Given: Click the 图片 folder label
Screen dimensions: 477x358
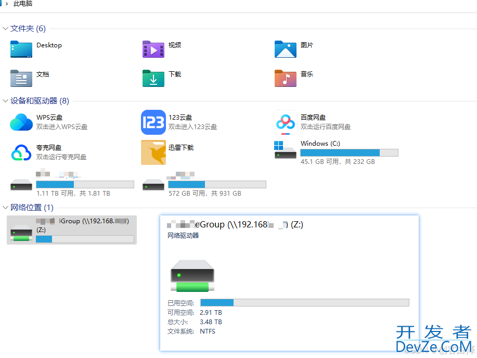Looking at the screenshot, I should click(x=307, y=45).
